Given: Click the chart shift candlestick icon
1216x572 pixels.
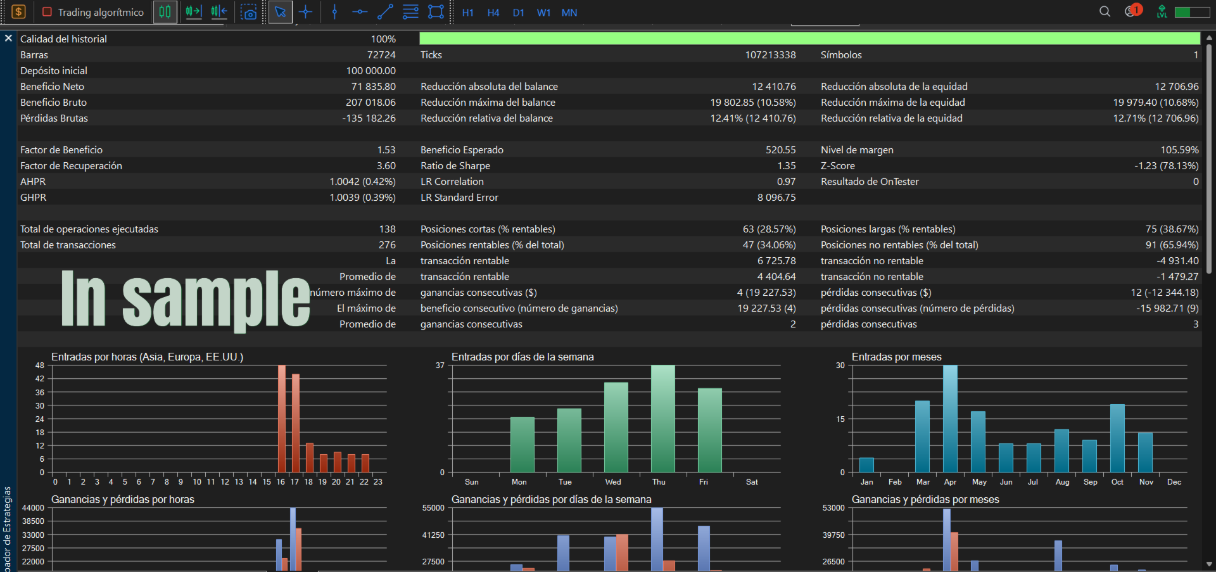Looking at the screenshot, I should click(x=193, y=12).
